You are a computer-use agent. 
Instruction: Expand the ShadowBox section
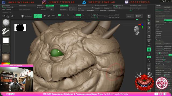coord(159,31)
